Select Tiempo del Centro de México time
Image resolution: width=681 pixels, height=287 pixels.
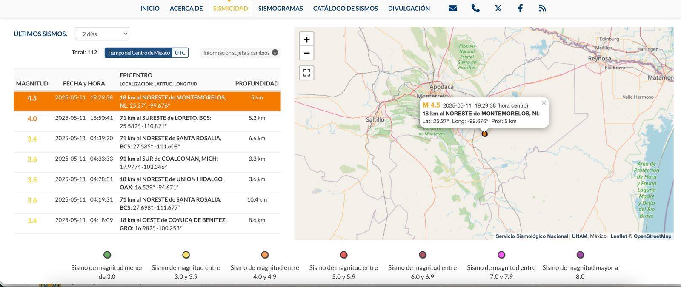click(138, 53)
